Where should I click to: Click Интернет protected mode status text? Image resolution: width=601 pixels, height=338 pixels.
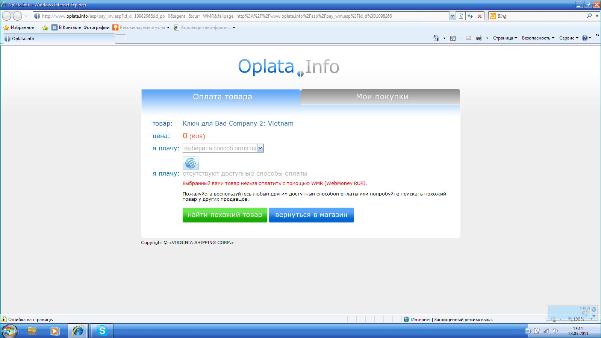[452, 320]
